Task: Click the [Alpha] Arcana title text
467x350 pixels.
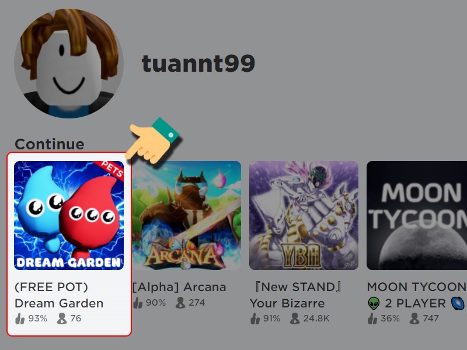Action: (179, 287)
